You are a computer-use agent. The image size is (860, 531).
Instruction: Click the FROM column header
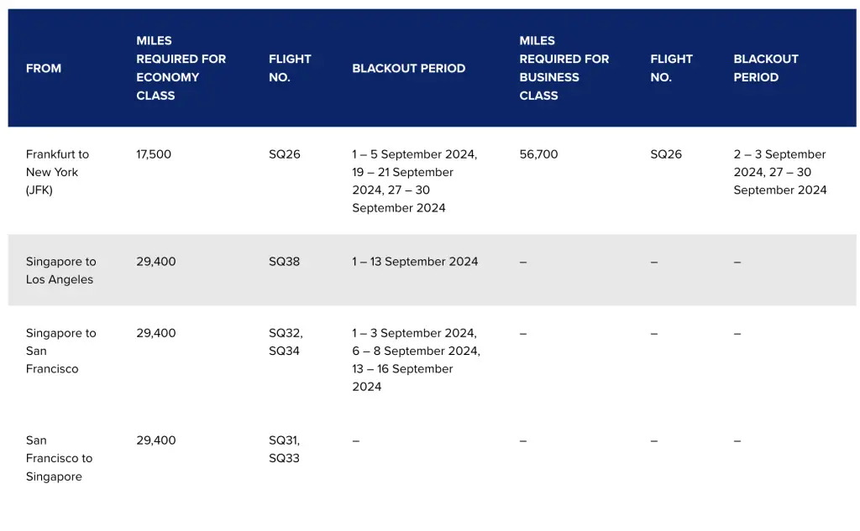(44, 68)
